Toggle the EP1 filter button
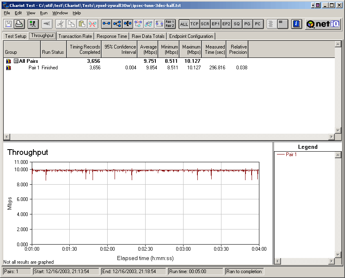The width and height of the screenshot is (345, 278). click(216, 24)
